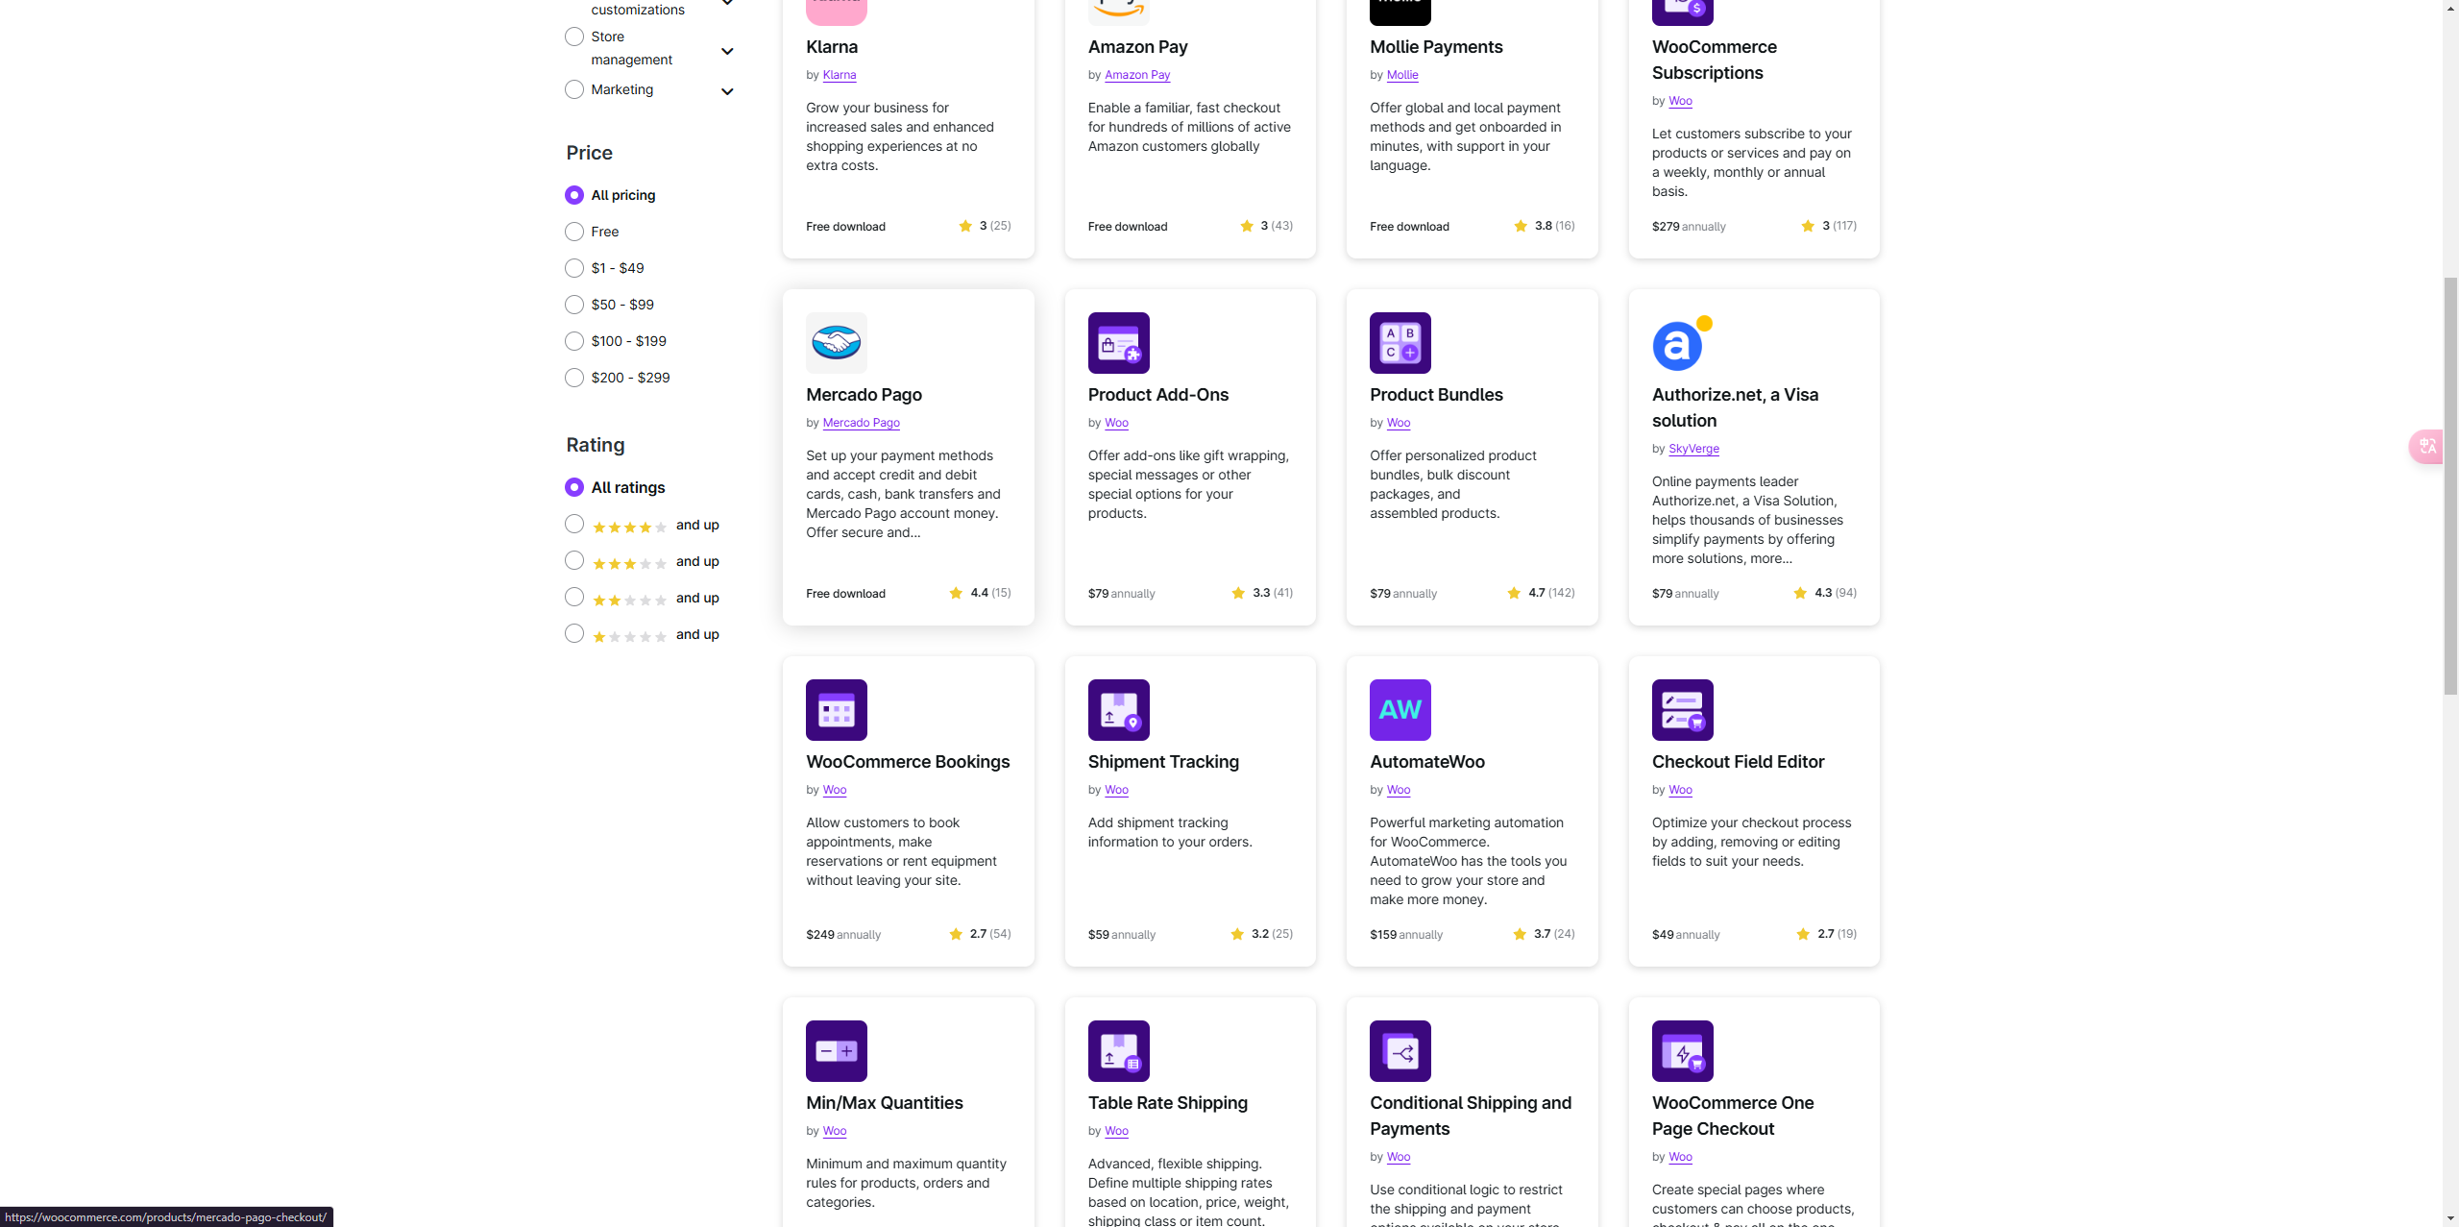Image resolution: width=2459 pixels, height=1227 pixels.
Task: Click the Product Add-Ons extension icon
Action: [x=1118, y=342]
